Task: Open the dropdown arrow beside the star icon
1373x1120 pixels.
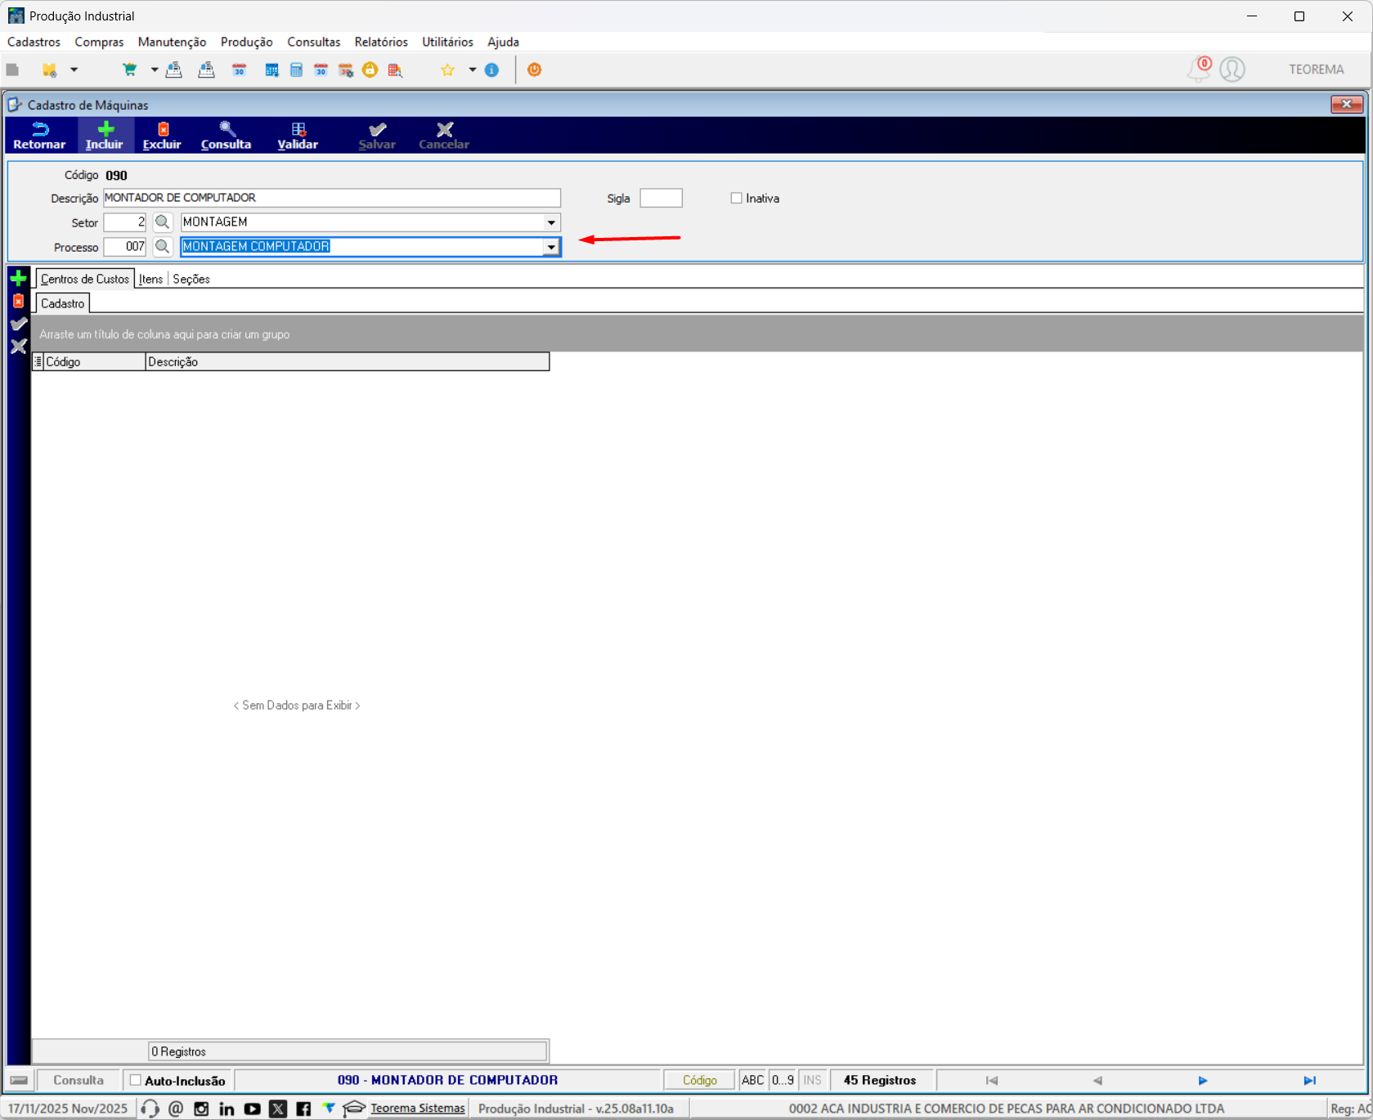Action: click(x=473, y=69)
